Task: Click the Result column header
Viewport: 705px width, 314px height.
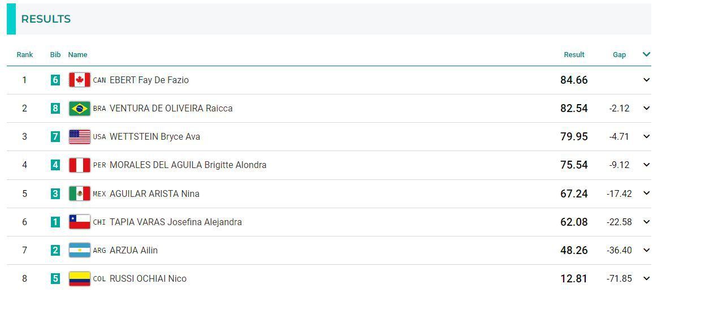Action: (x=574, y=55)
